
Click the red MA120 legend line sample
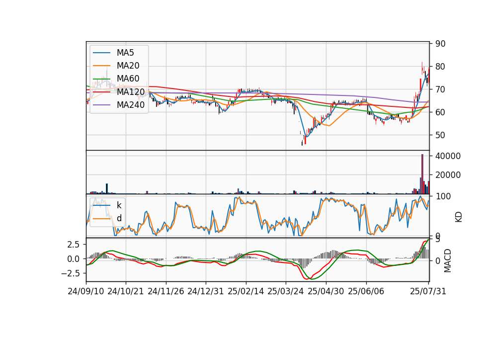click(x=101, y=92)
